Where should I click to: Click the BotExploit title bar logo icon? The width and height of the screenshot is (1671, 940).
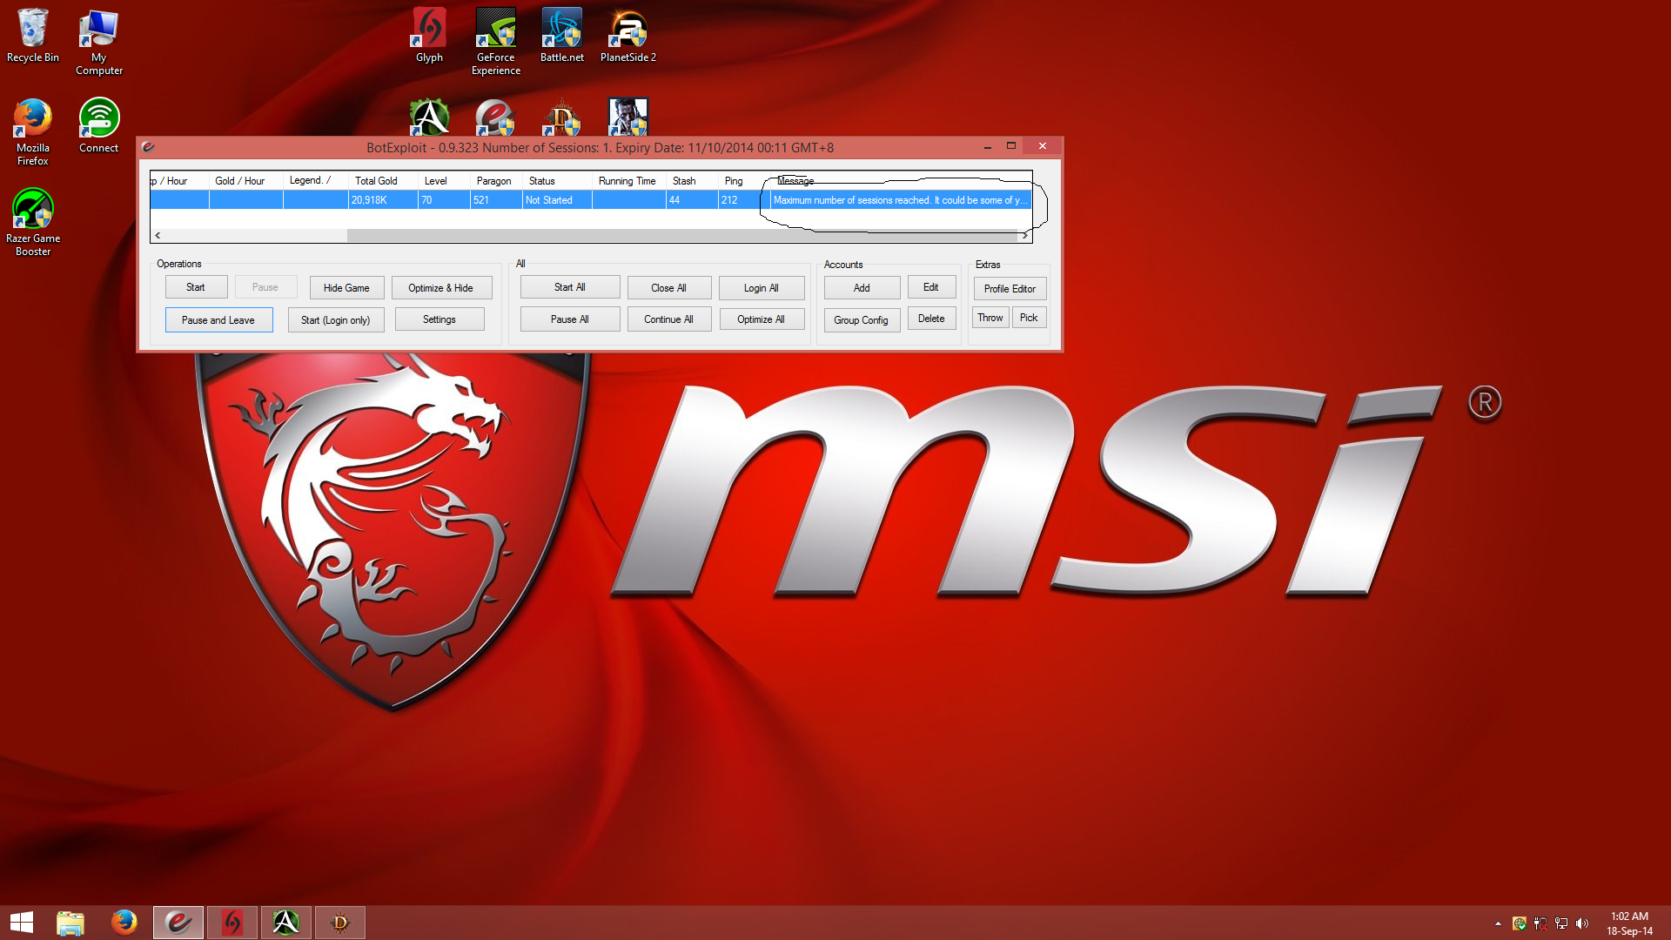point(149,147)
